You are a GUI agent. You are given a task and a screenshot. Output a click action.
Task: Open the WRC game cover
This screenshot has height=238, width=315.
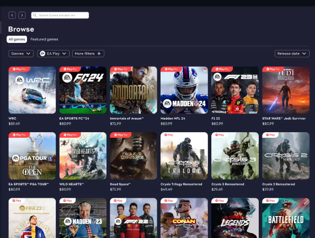tap(32, 90)
